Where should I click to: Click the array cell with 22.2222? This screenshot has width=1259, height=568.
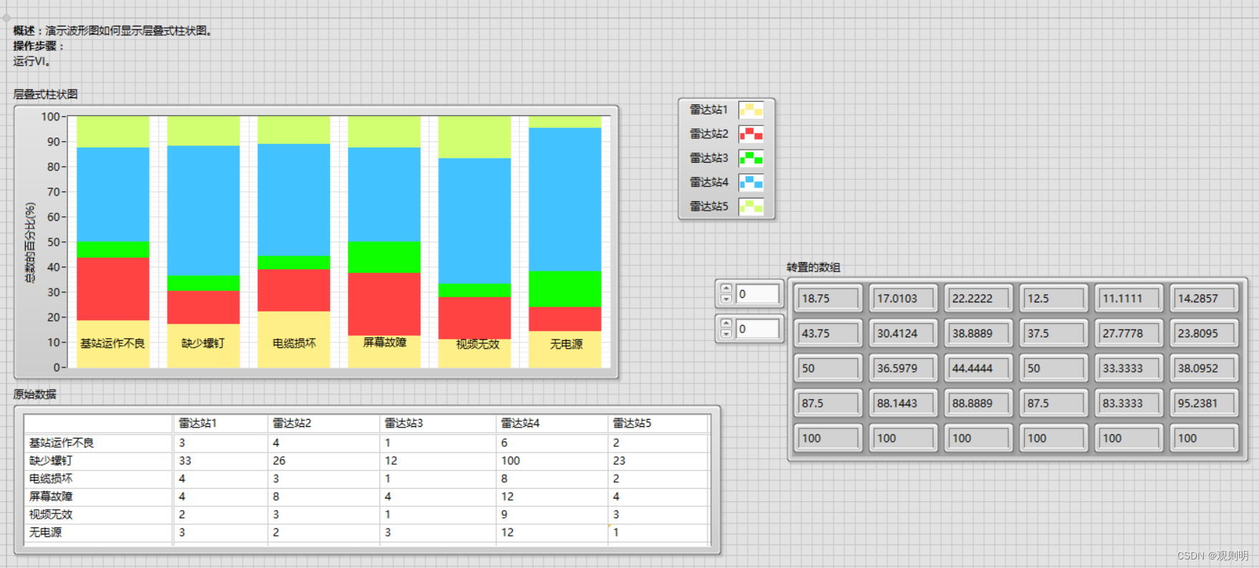click(x=979, y=299)
